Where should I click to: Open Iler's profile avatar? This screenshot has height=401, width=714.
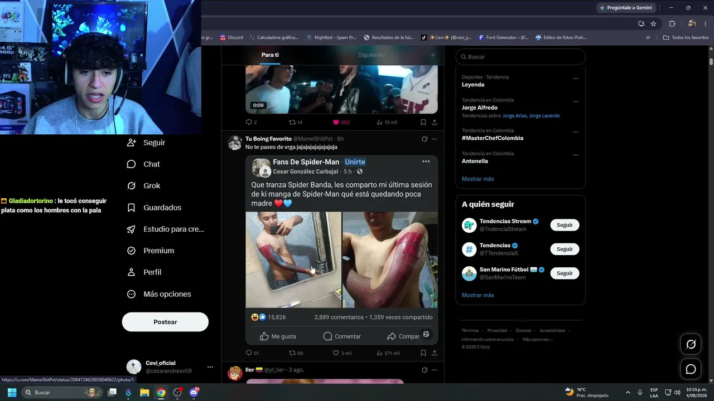pyautogui.click(x=235, y=373)
